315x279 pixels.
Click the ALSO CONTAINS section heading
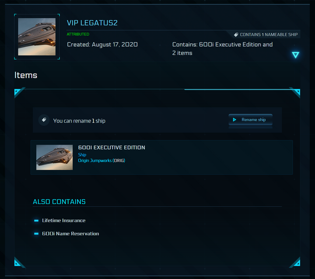(x=59, y=202)
